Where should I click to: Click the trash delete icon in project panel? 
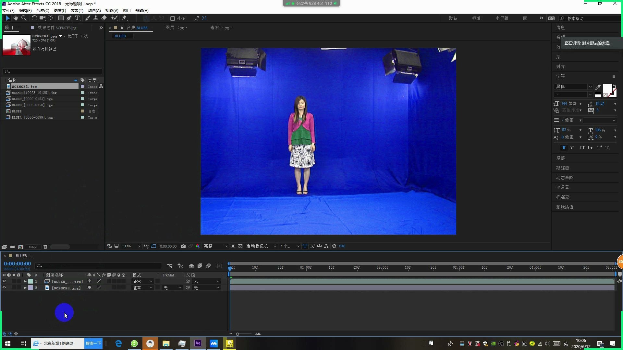pyautogui.click(x=45, y=247)
